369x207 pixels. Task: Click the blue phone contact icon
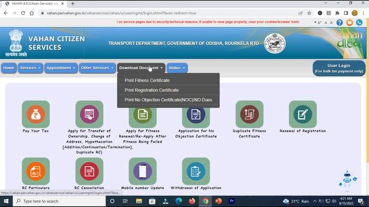tap(359, 22)
